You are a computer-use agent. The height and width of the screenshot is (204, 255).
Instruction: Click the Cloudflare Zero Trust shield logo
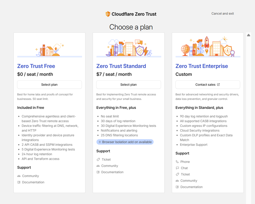[108, 14]
